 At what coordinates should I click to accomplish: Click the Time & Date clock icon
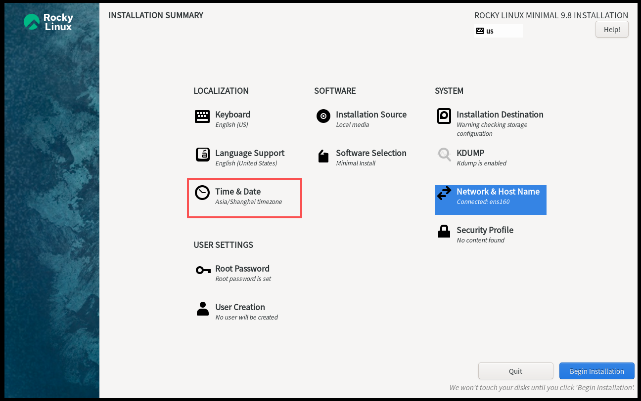pyautogui.click(x=202, y=193)
